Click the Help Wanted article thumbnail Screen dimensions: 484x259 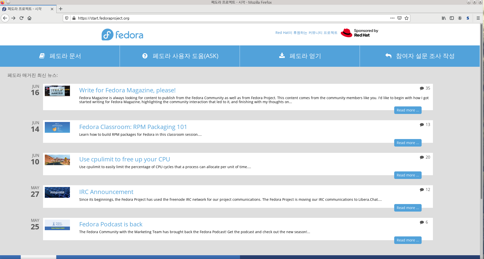coord(57,91)
